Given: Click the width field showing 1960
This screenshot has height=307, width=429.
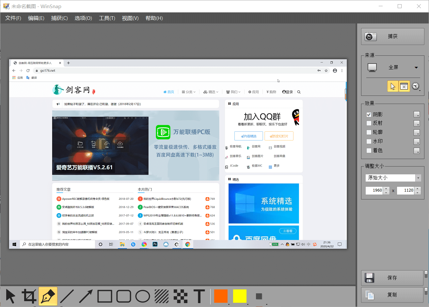Looking at the screenshot, I should (x=374, y=190).
